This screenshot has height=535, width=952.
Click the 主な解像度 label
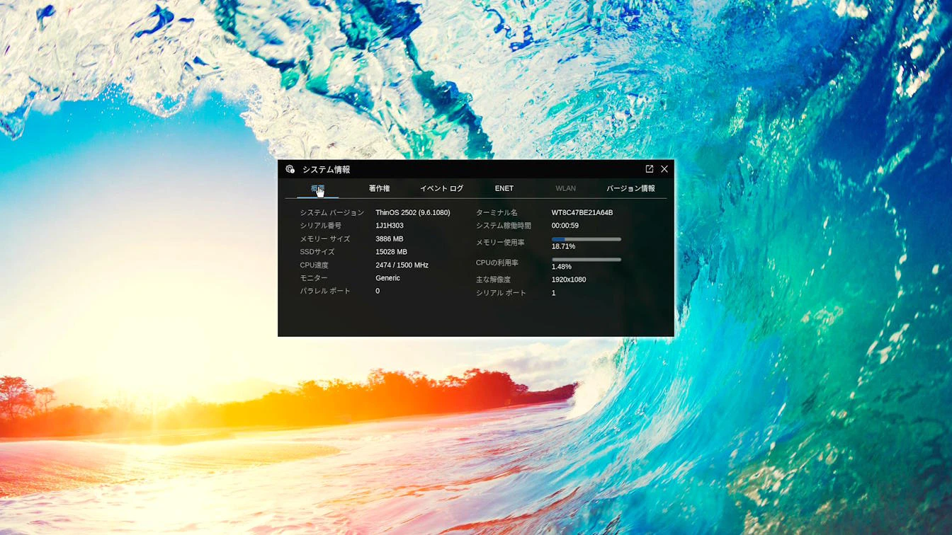(493, 280)
